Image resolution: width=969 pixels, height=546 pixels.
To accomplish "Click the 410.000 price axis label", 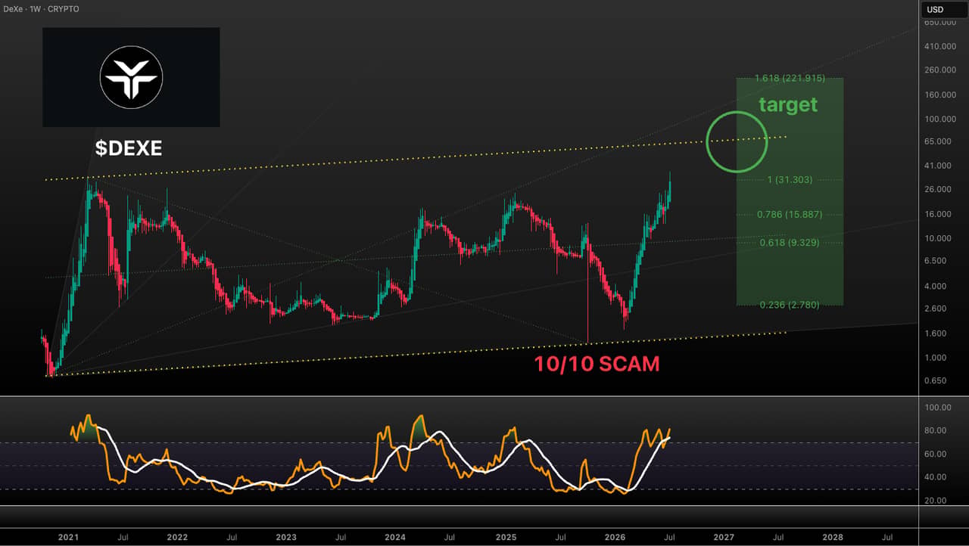I will point(939,46).
